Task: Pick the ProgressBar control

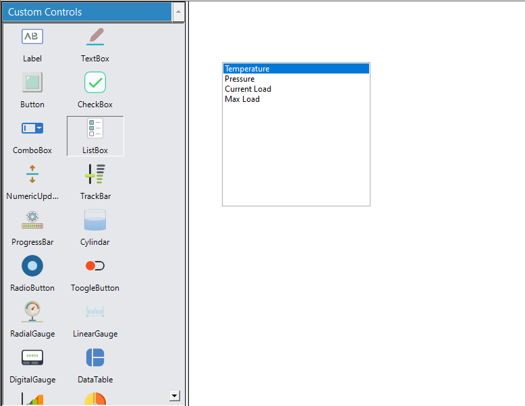Action: [32, 228]
